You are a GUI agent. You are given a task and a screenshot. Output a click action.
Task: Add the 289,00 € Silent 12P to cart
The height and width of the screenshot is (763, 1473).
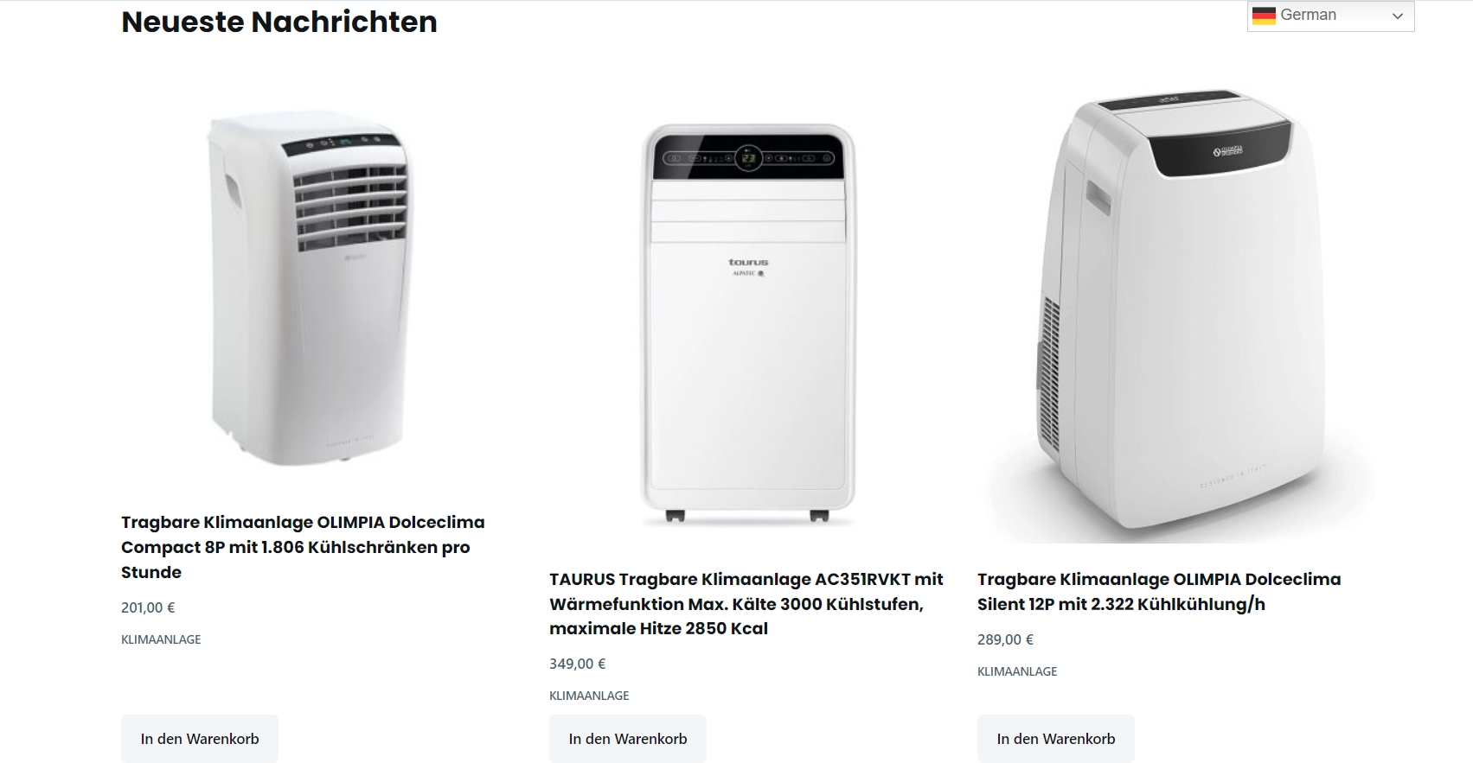click(1056, 739)
